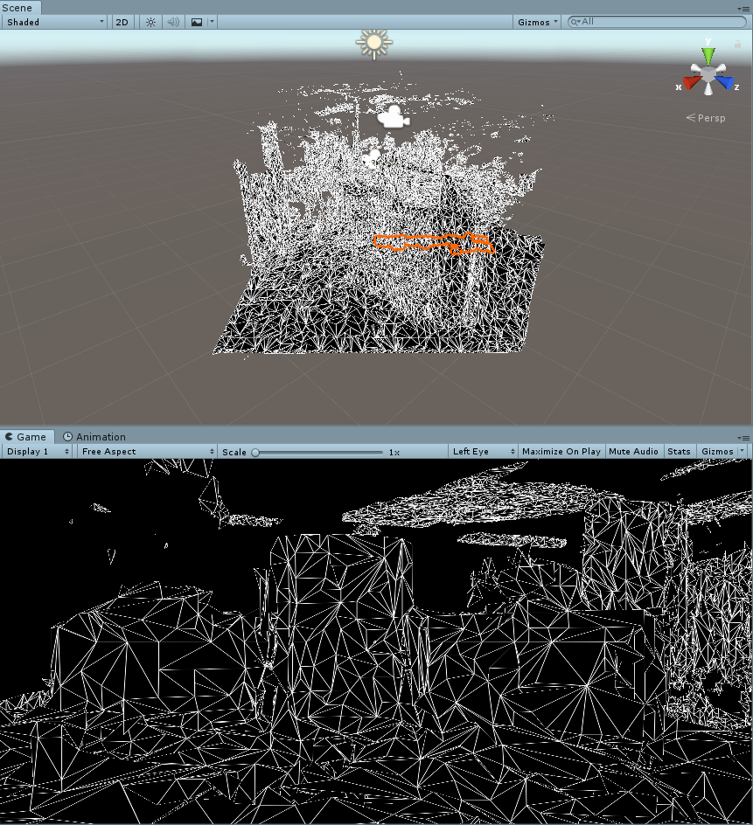Toggle 2D view mode
Viewport: 753px width, 825px height.
[x=122, y=22]
